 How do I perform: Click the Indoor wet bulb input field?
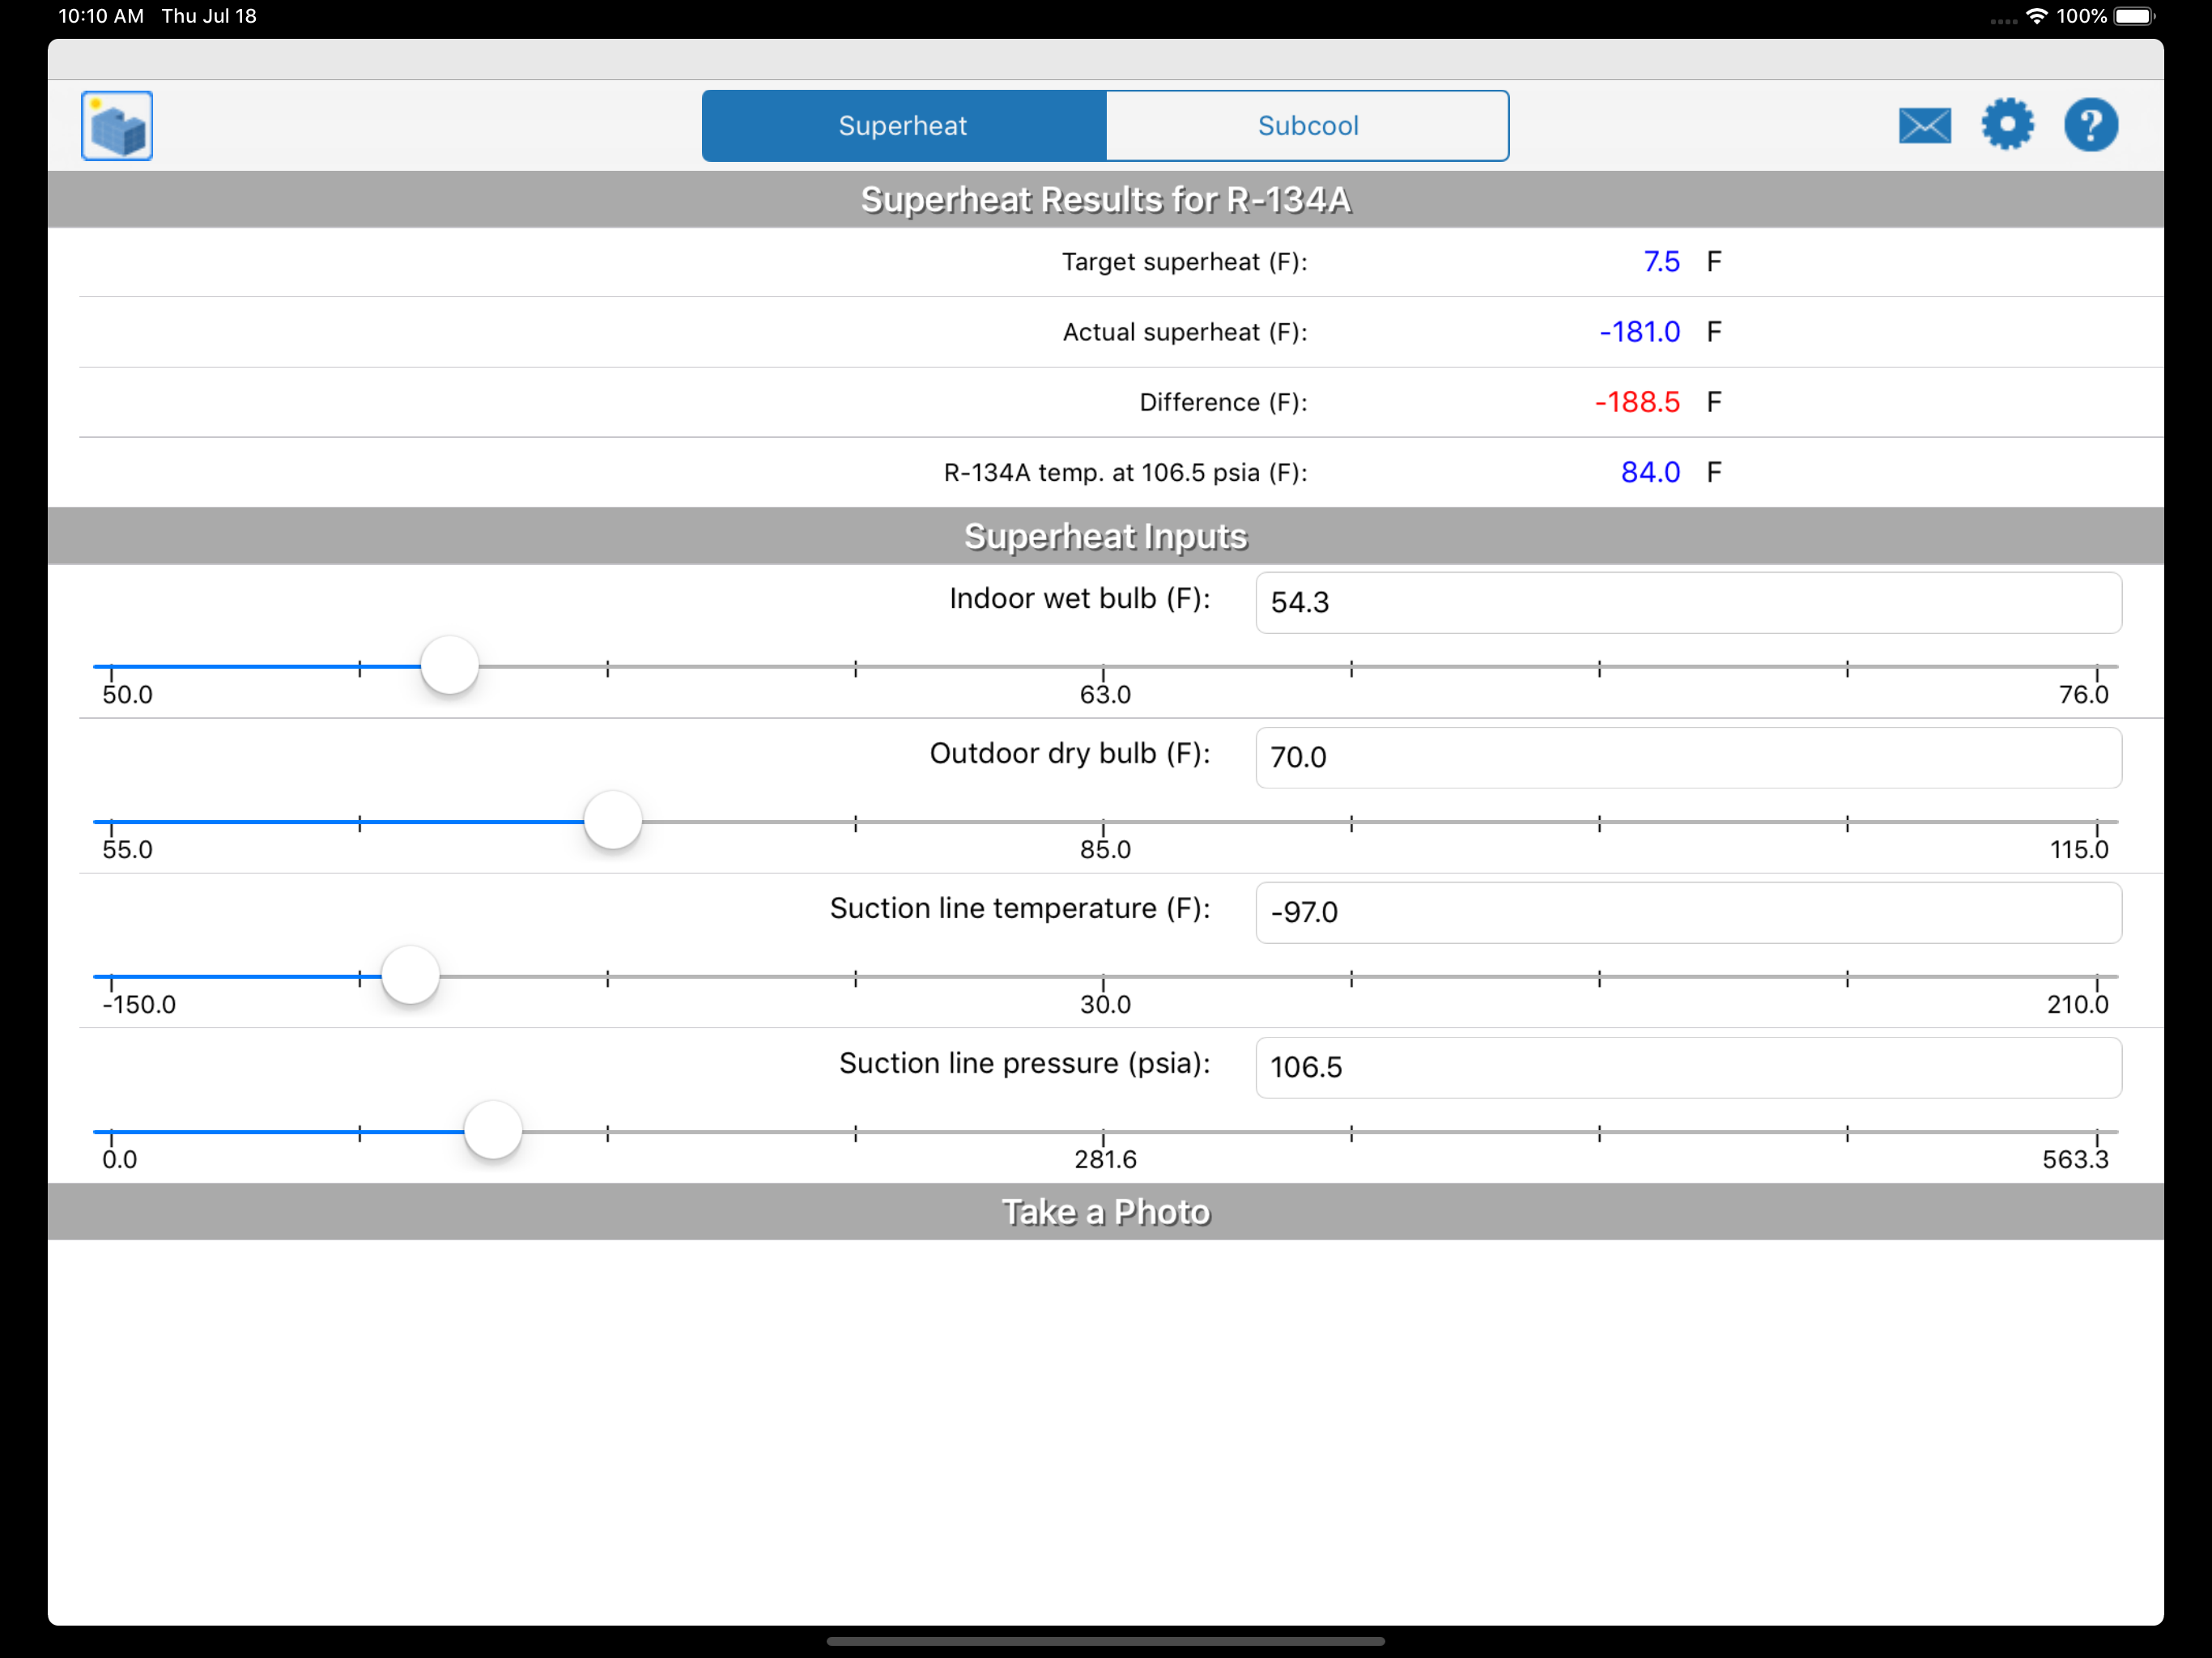tap(1688, 602)
